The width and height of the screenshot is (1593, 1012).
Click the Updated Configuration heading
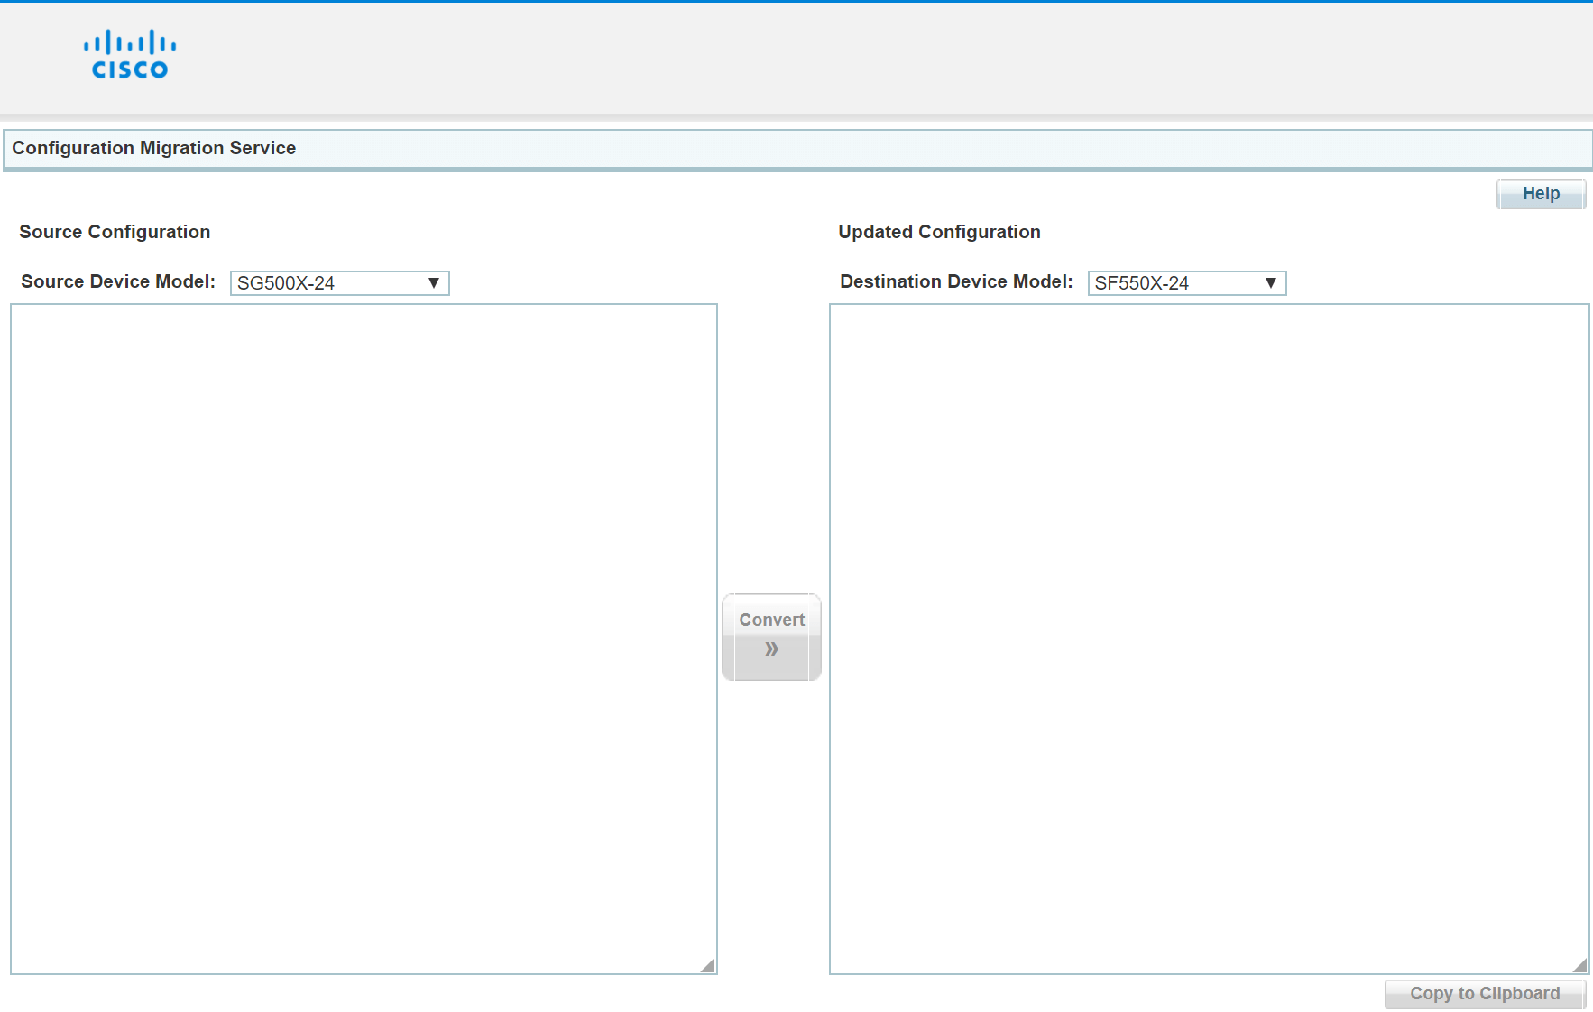pos(939,232)
